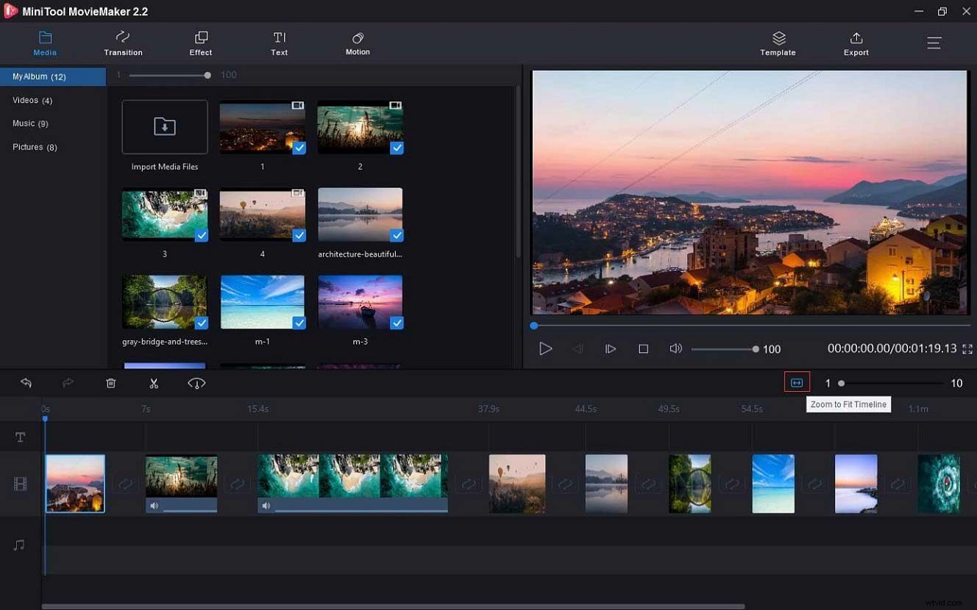This screenshot has height=610, width=977.
Task: Click the timeline zoom slider handle
Action: pyautogui.click(x=840, y=383)
